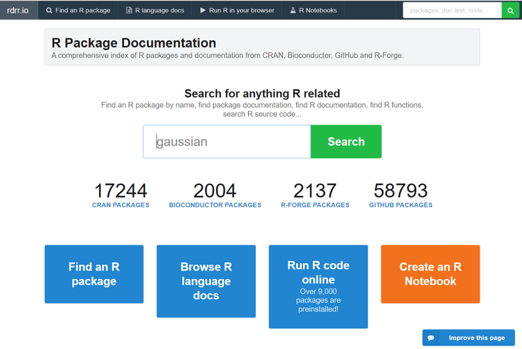Click the main gaussian search input box

tap(227, 142)
